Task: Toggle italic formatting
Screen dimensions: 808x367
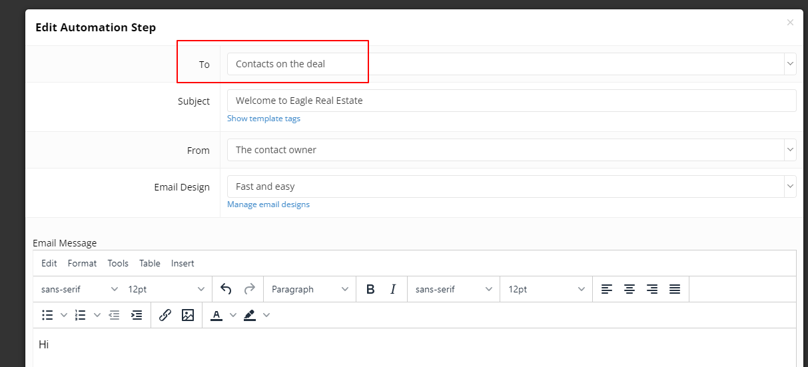Action: pos(393,289)
